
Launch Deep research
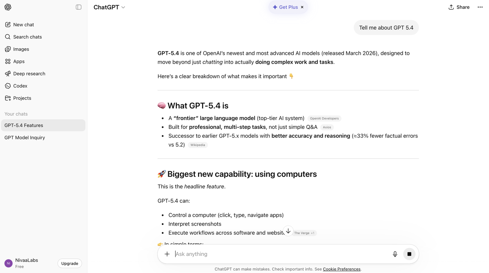point(29,74)
